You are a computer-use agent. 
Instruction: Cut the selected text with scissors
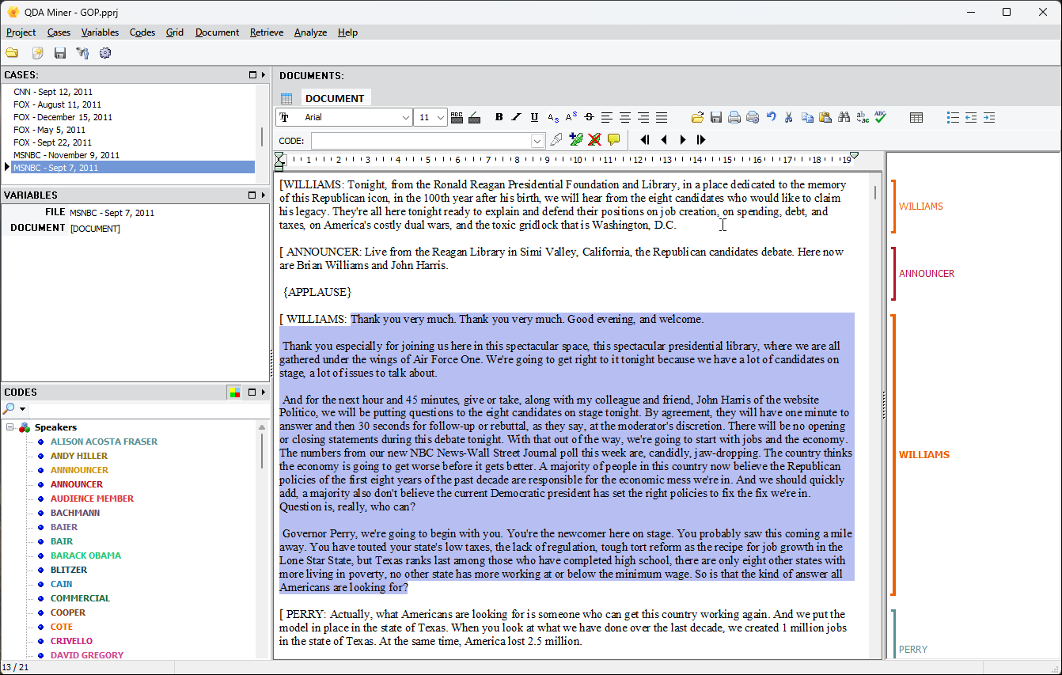[x=788, y=117]
